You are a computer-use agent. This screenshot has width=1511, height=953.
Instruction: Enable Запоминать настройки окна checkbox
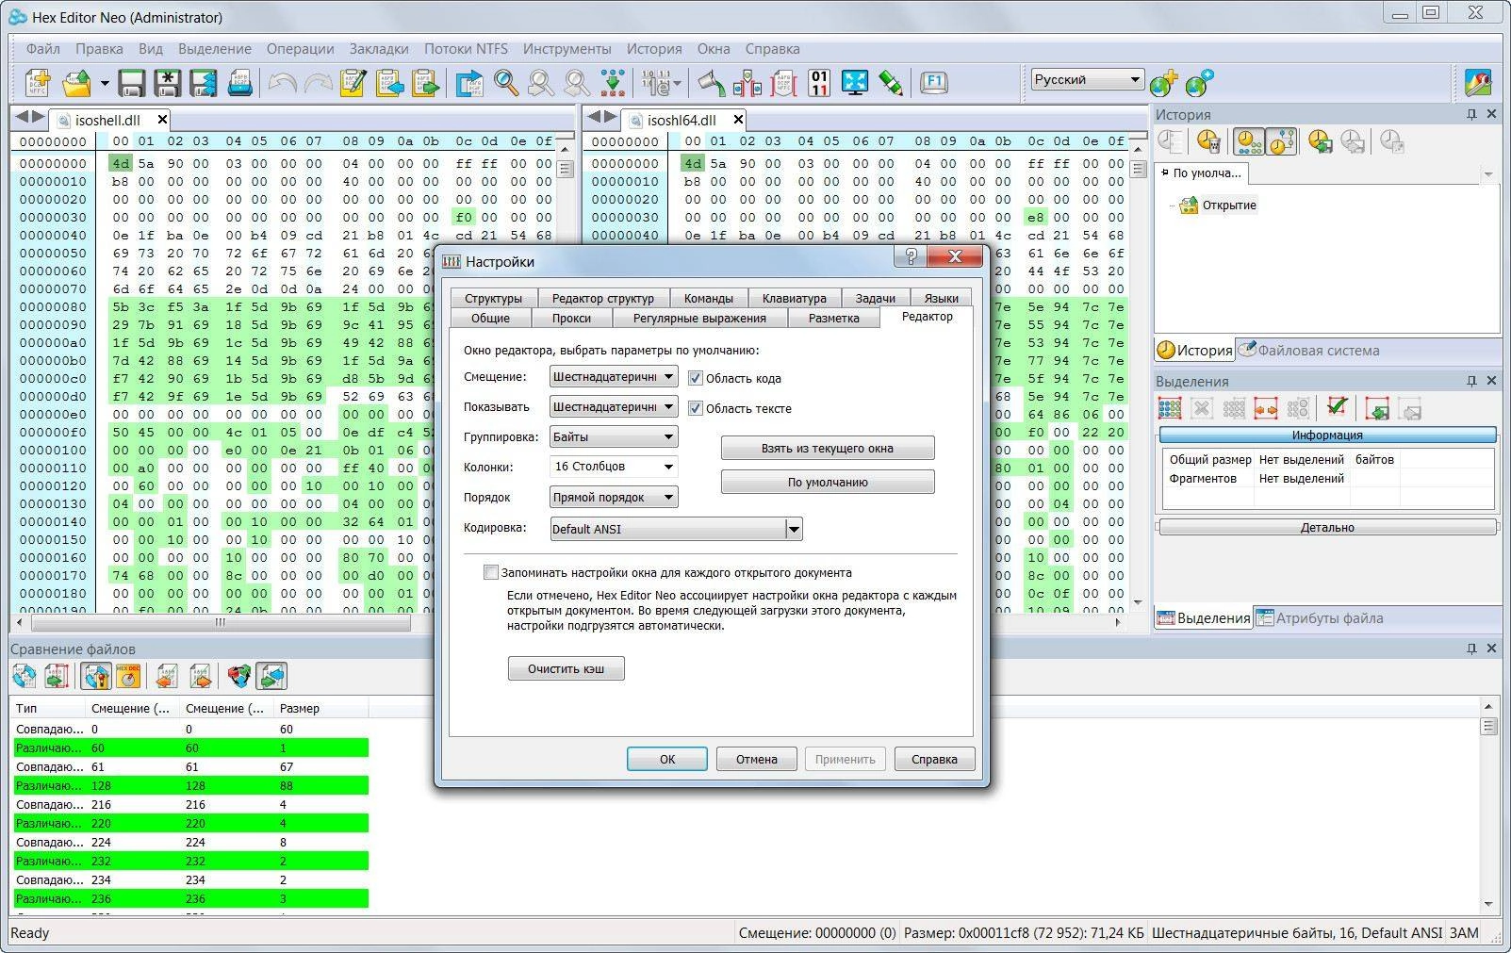point(490,572)
